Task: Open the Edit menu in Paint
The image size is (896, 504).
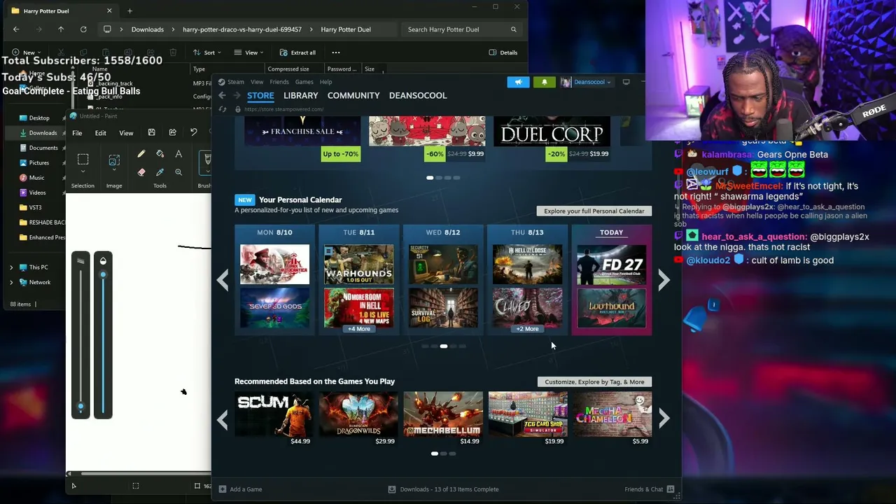Action: tap(101, 133)
